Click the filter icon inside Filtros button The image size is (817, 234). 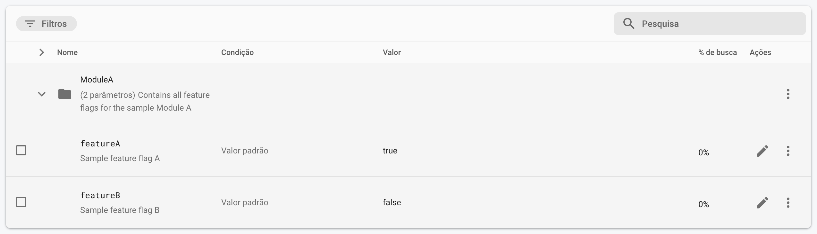pyautogui.click(x=30, y=23)
